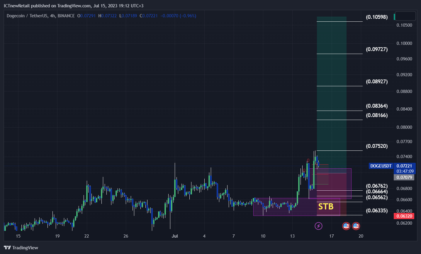Click the gray 0.07079 price label
This screenshot has height=254, width=421.
click(404, 177)
